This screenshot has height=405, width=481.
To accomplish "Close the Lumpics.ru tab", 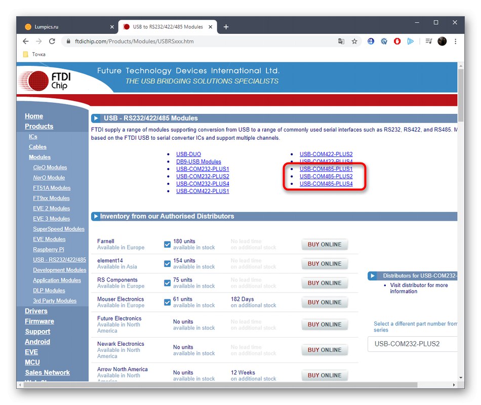I will click(x=112, y=27).
